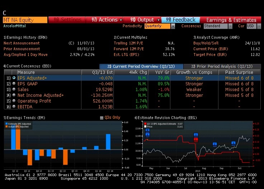Click the EPS Adjusted+ estimate -0.070 value

coord(106,78)
